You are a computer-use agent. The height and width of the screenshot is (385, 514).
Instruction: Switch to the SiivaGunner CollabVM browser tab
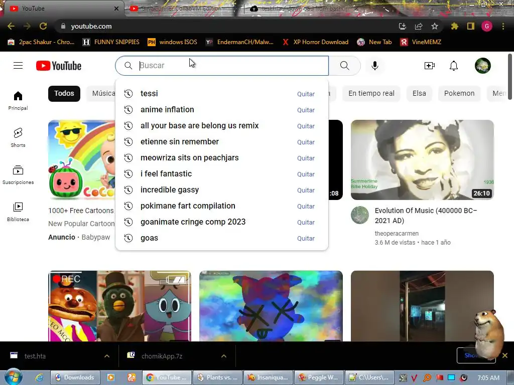click(182, 8)
